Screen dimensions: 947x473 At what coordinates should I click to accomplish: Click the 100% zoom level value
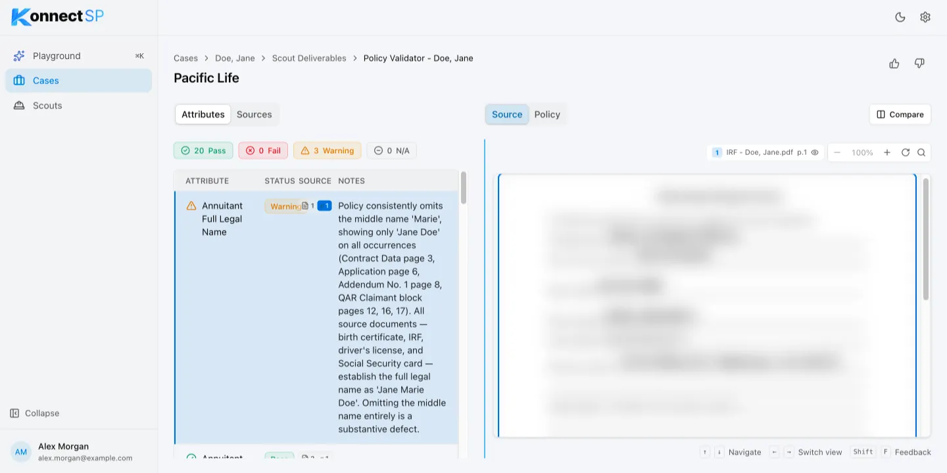click(x=862, y=152)
